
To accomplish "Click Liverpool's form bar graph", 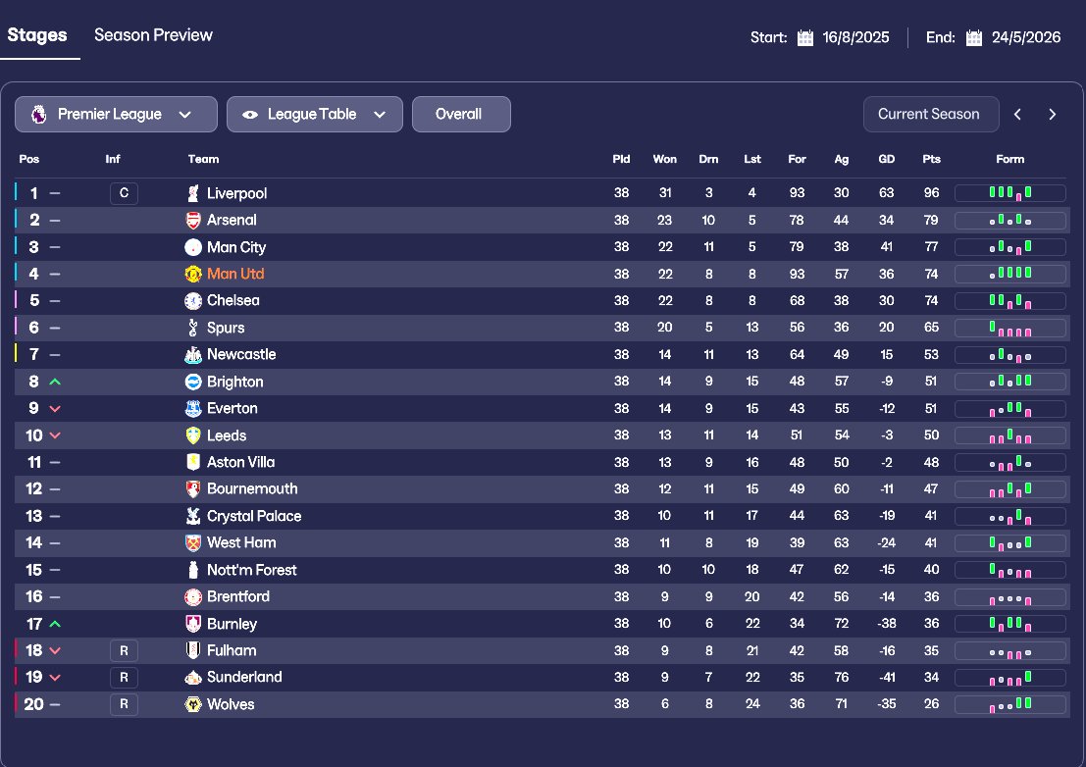I will [1009, 193].
